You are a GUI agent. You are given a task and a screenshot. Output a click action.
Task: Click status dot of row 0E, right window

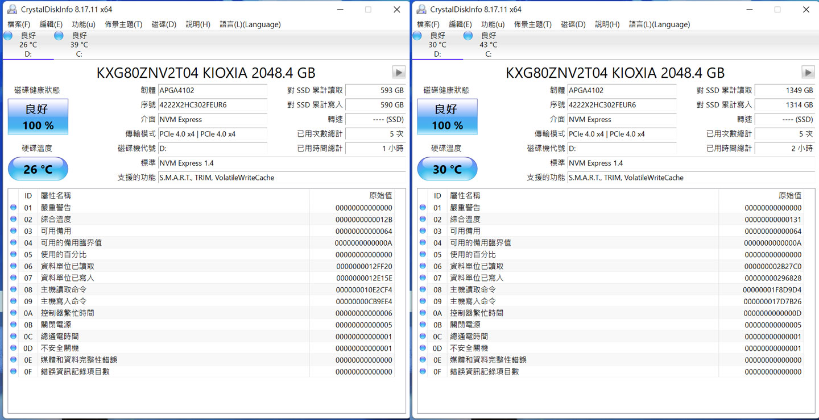423,360
